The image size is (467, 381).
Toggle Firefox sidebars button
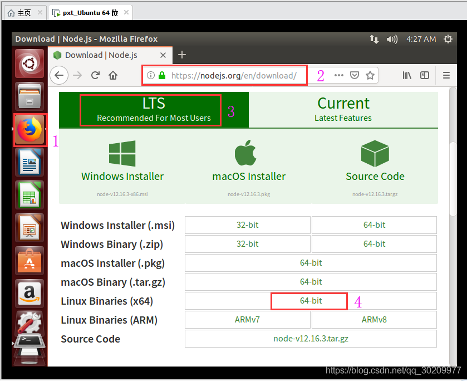point(425,75)
